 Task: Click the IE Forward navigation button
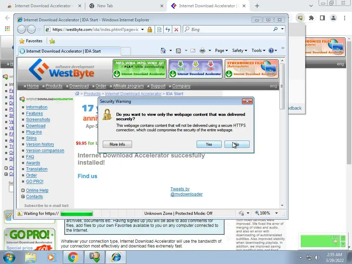tap(31, 30)
